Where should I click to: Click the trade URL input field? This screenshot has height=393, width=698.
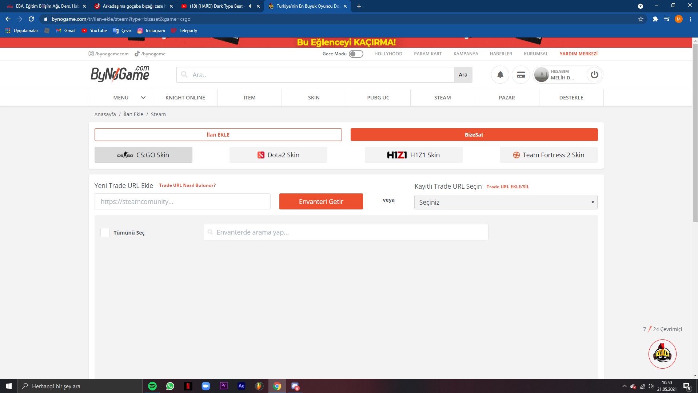point(183,201)
